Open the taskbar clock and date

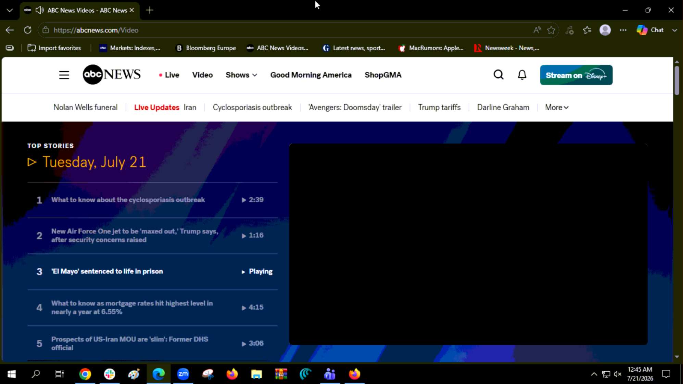pyautogui.click(x=640, y=374)
